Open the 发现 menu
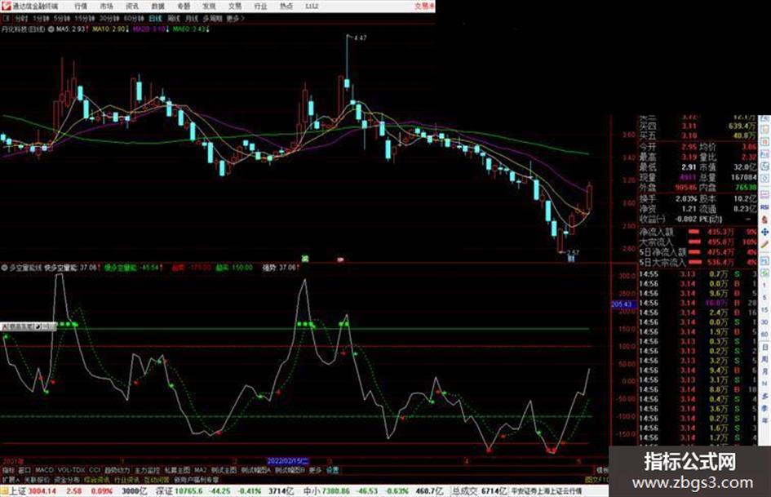771x497 pixels. 209,7
